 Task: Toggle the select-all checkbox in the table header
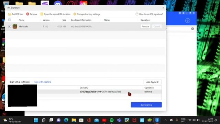(x=10, y=20)
